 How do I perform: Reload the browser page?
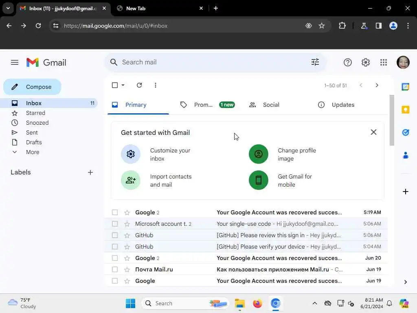(x=38, y=26)
